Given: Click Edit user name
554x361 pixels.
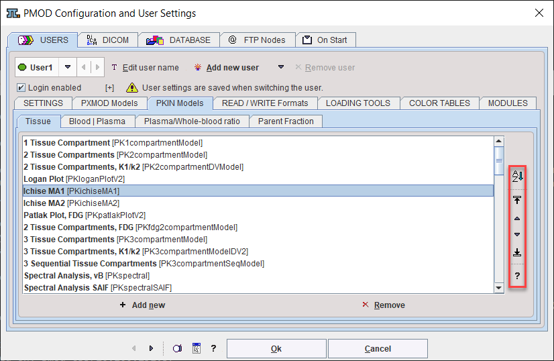Looking at the screenshot, I should click(x=146, y=67).
